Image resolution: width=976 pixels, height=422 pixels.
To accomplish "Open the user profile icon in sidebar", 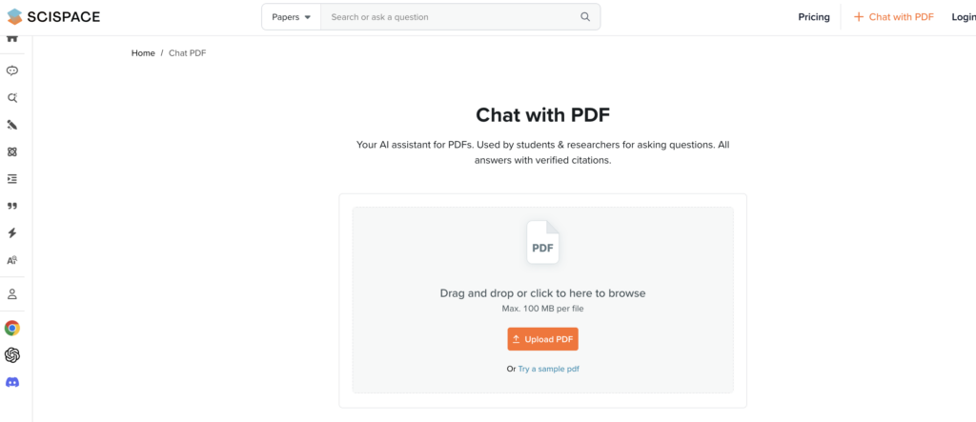I will click(11, 293).
